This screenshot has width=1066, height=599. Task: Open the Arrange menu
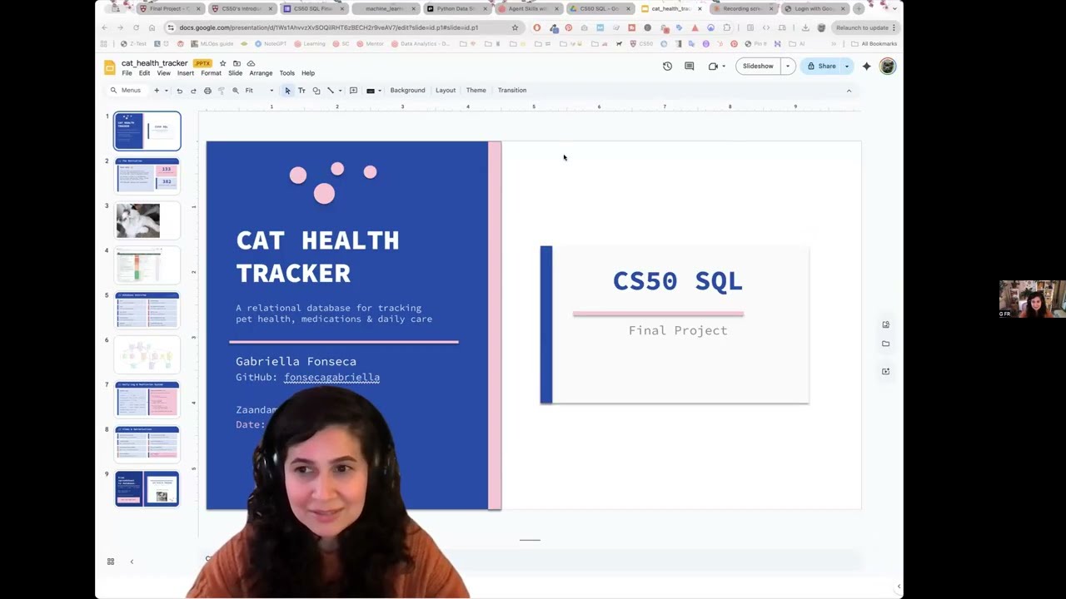point(261,73)
